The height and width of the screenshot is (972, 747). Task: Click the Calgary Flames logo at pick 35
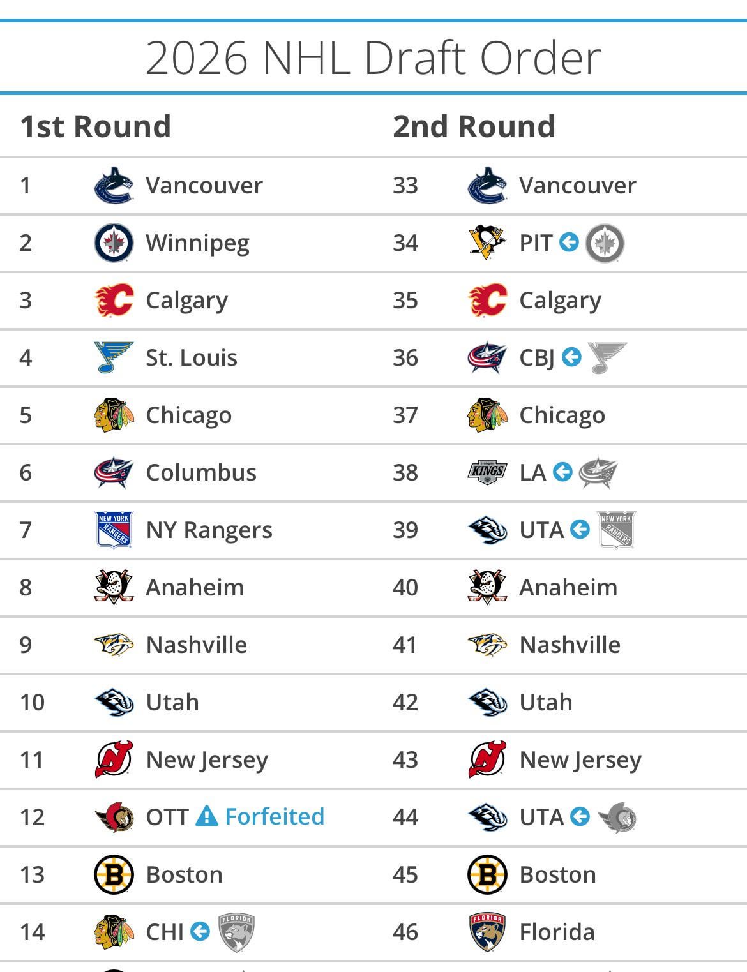click(487, 301)
